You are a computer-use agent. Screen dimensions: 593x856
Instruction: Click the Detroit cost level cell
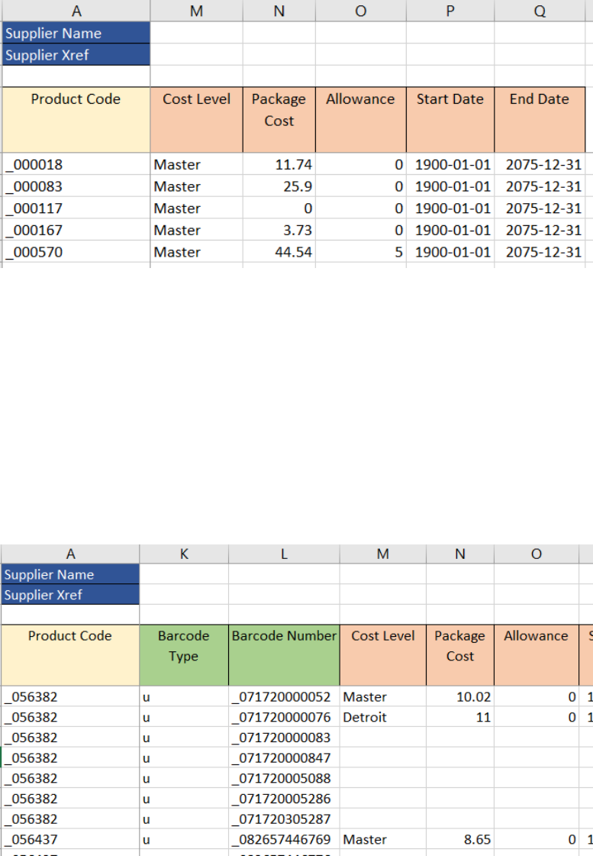(x=383, y=717)
